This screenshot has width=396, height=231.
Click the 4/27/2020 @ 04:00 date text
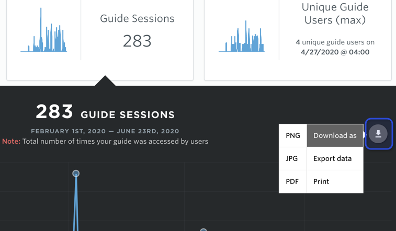(335, 52)
